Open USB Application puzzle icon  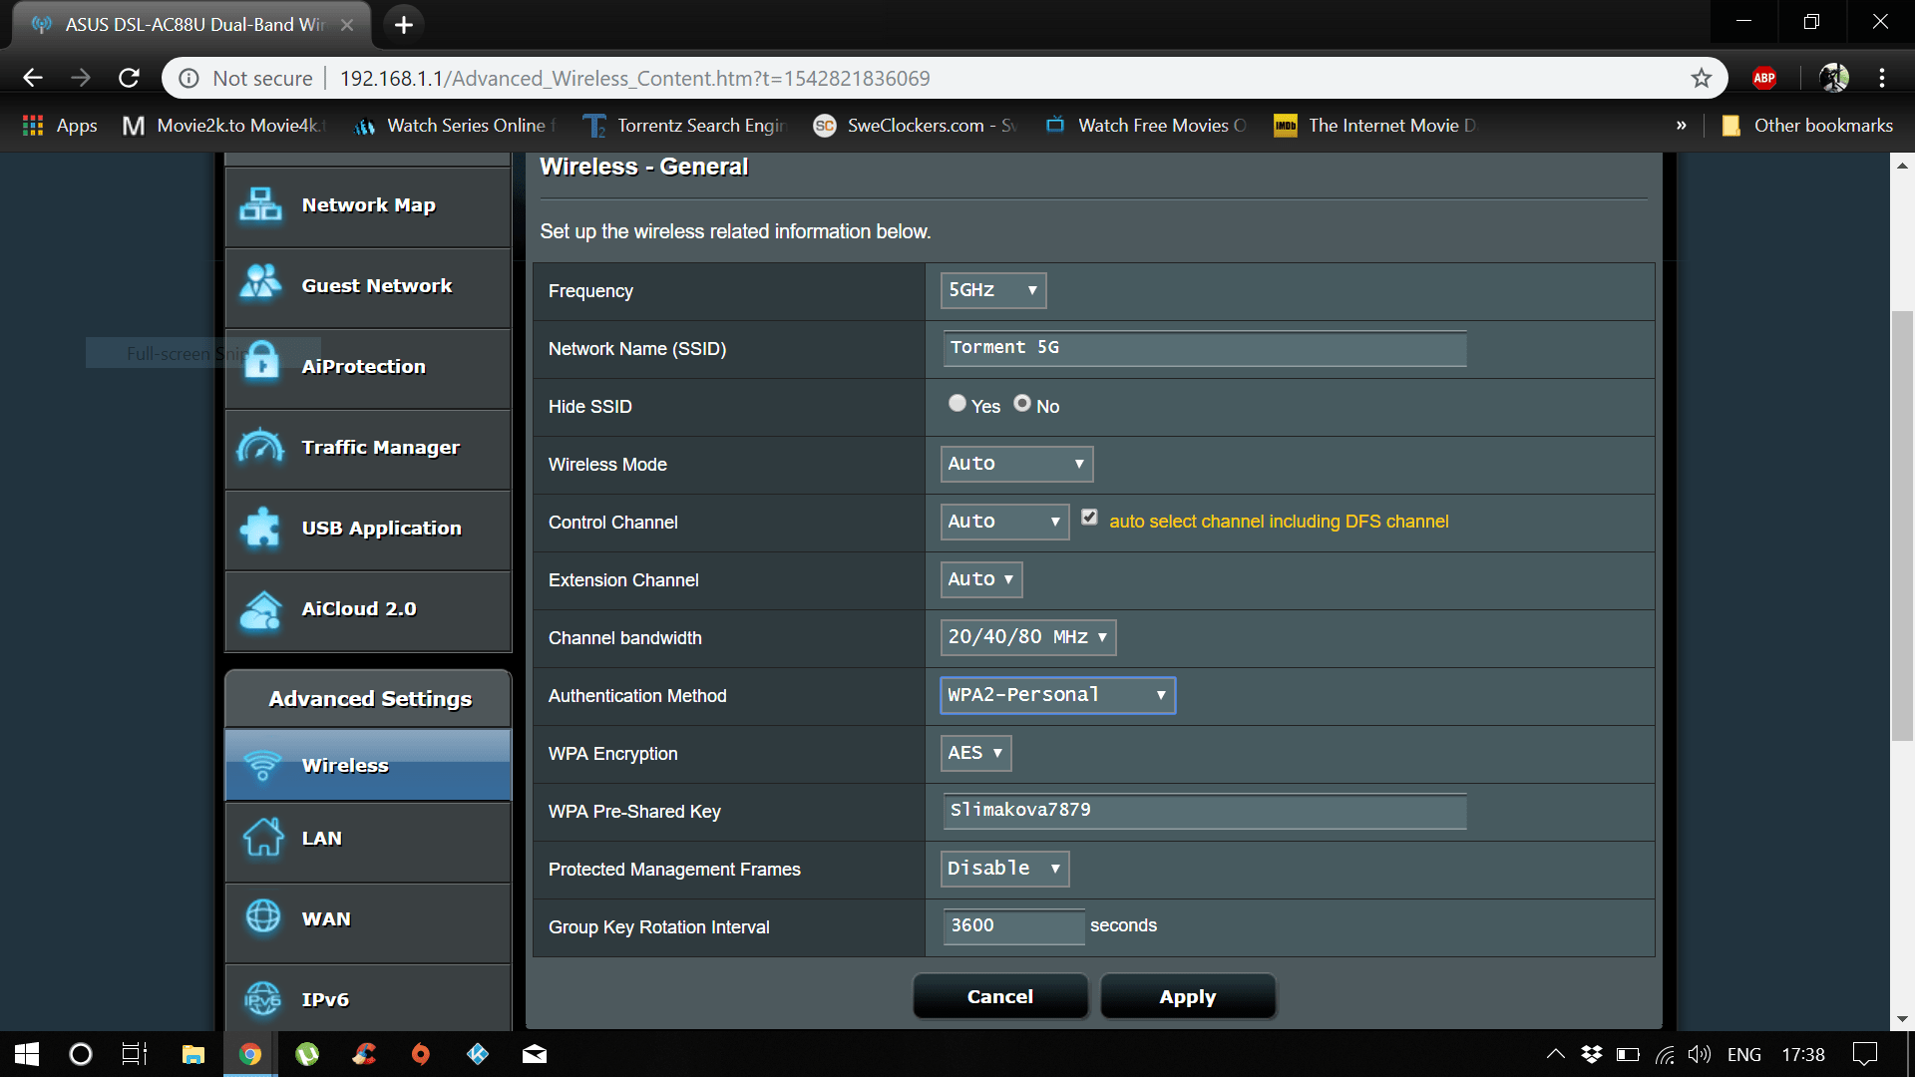261,528
